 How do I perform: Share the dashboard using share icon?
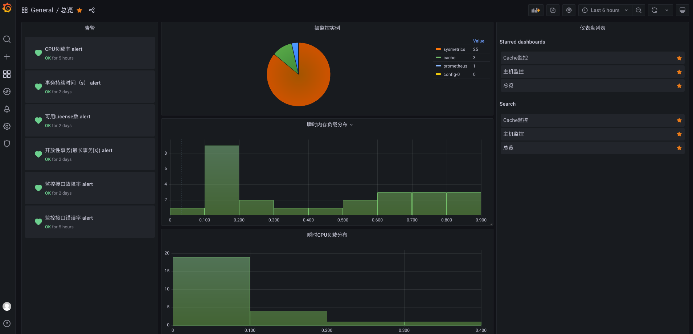[92, 10]
